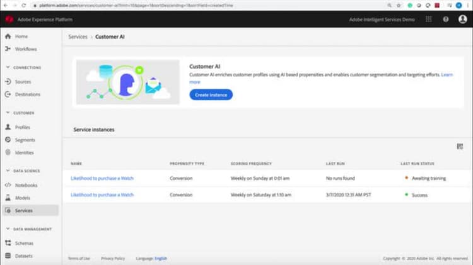Viewport: 473px width, 265px height.
Task: Click the Models flask icon
Action: pyautogui.click(x=8, y=198)
